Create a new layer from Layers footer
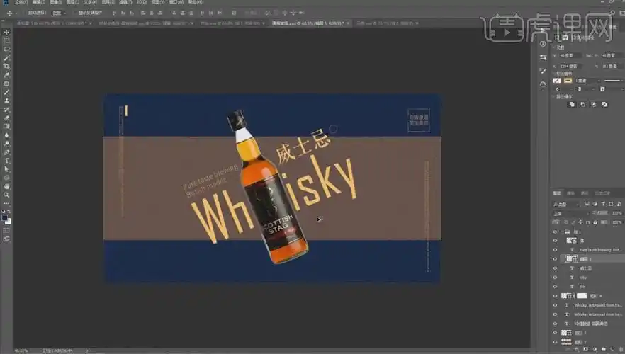 pyautogui.click(x=613, y=349)
